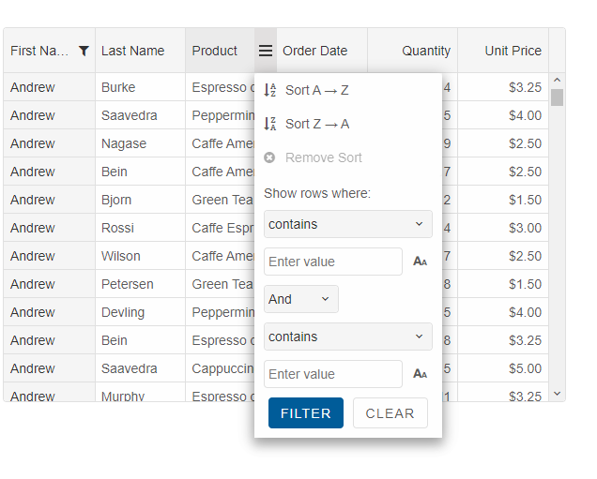The height and width of the screenshot is (479, 597).
Task: Select Sort Z → A menu option
Action: (x=317, y=125)
